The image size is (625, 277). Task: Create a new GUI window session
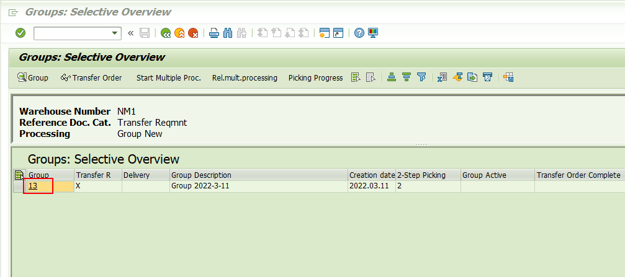point(325,33)
